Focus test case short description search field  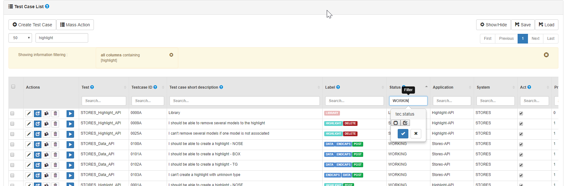tap(245, 101)
